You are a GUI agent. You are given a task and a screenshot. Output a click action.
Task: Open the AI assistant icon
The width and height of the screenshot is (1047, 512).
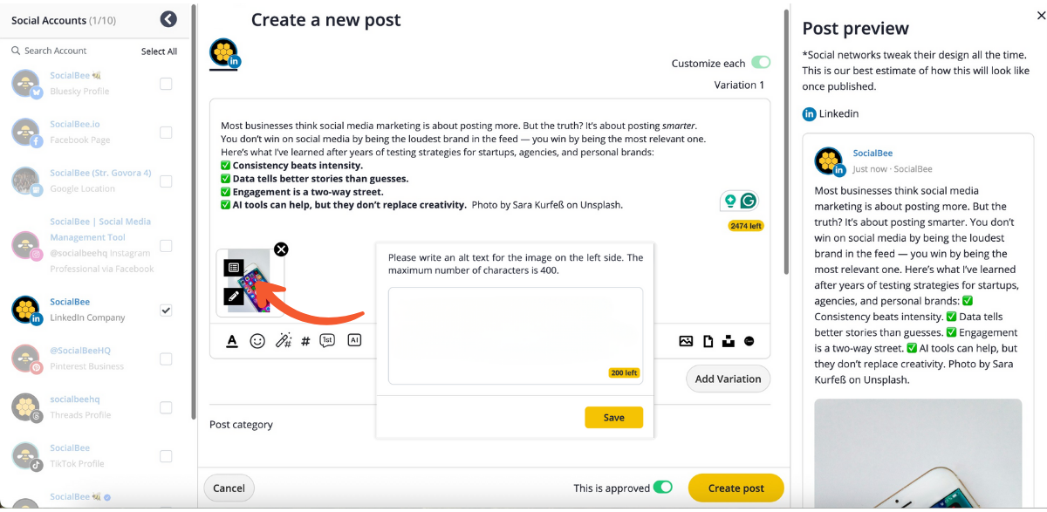click(354, 341)
